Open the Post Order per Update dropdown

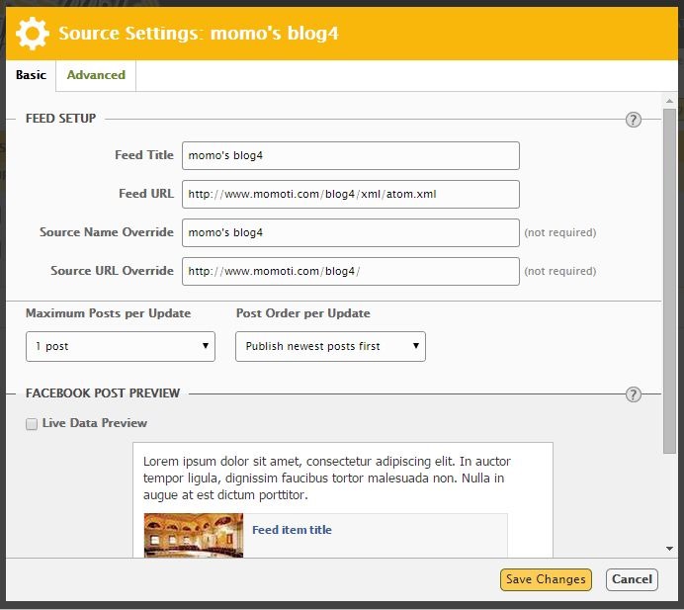[x=330, y=346]
